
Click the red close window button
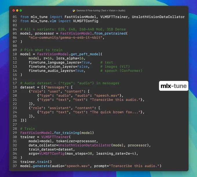click(14, 10)
